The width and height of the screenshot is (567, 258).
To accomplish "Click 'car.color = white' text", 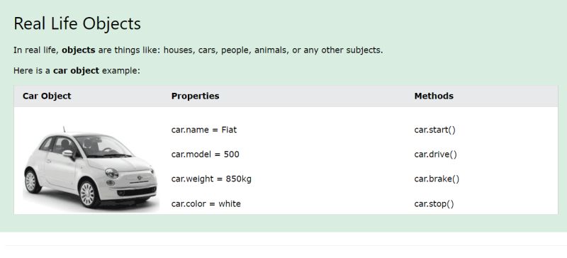I will [206, 203].
